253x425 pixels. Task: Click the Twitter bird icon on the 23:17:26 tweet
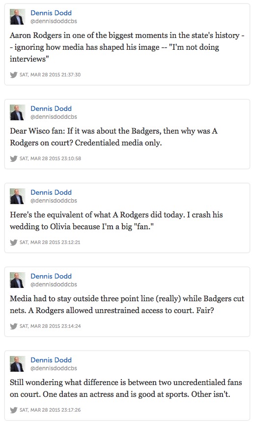(x=13, y=410)
